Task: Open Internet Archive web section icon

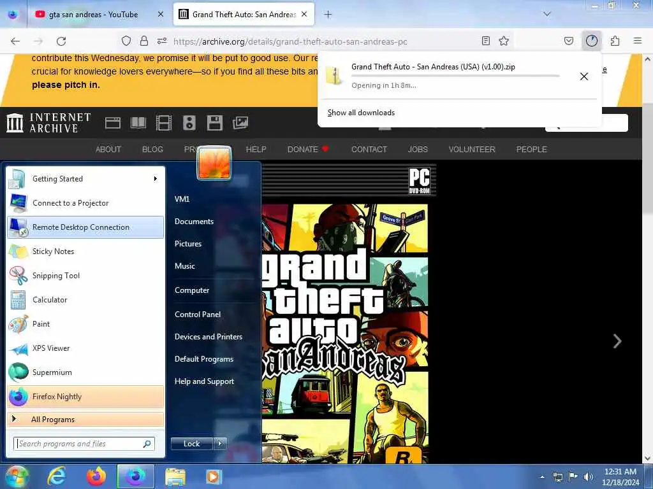Action: (x=112, y=123)
